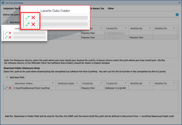Select Created By Preparer, Paul with empty Modified By
Screen dimensions: 182x125
pyautogui.click(x=92, y=33)
